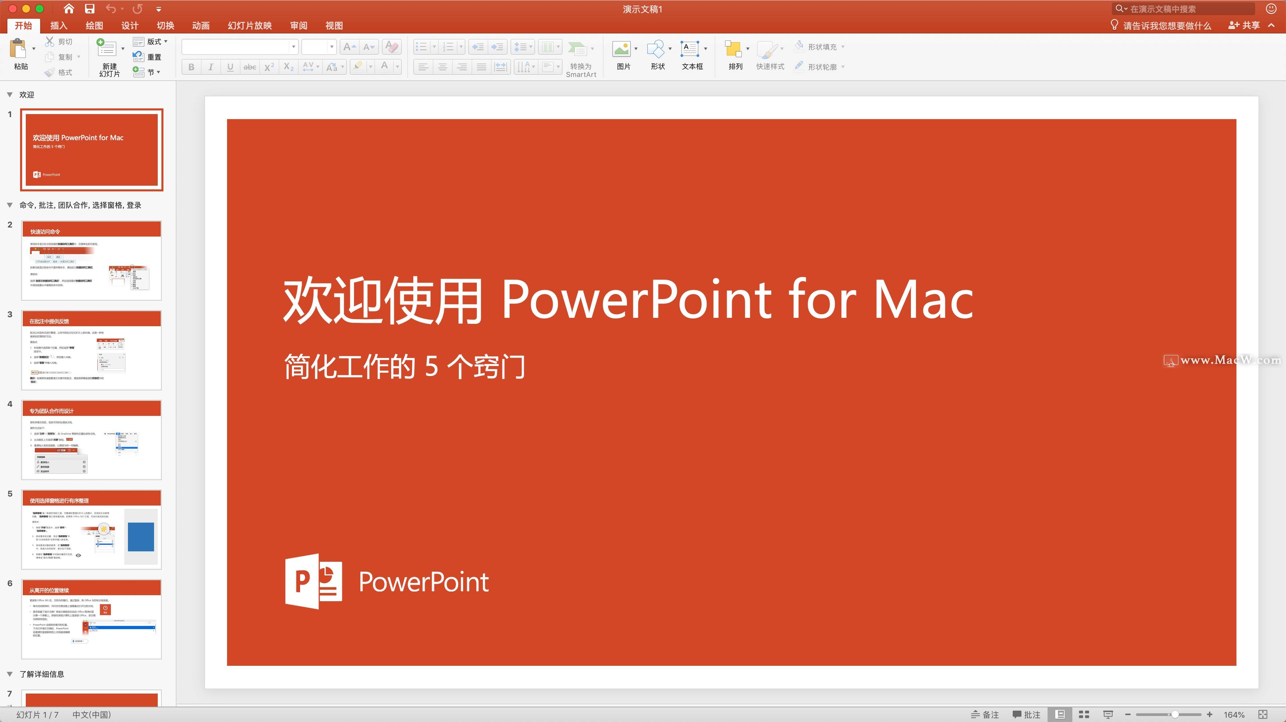Fit slide to current window
This screenshot has height=722, width=1286.
tap(1263, 715)
